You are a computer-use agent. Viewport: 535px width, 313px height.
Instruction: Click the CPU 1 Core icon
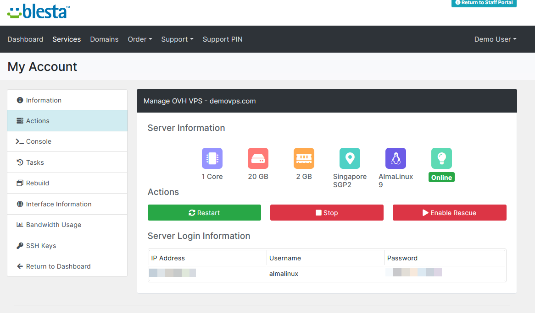point(212,158)
